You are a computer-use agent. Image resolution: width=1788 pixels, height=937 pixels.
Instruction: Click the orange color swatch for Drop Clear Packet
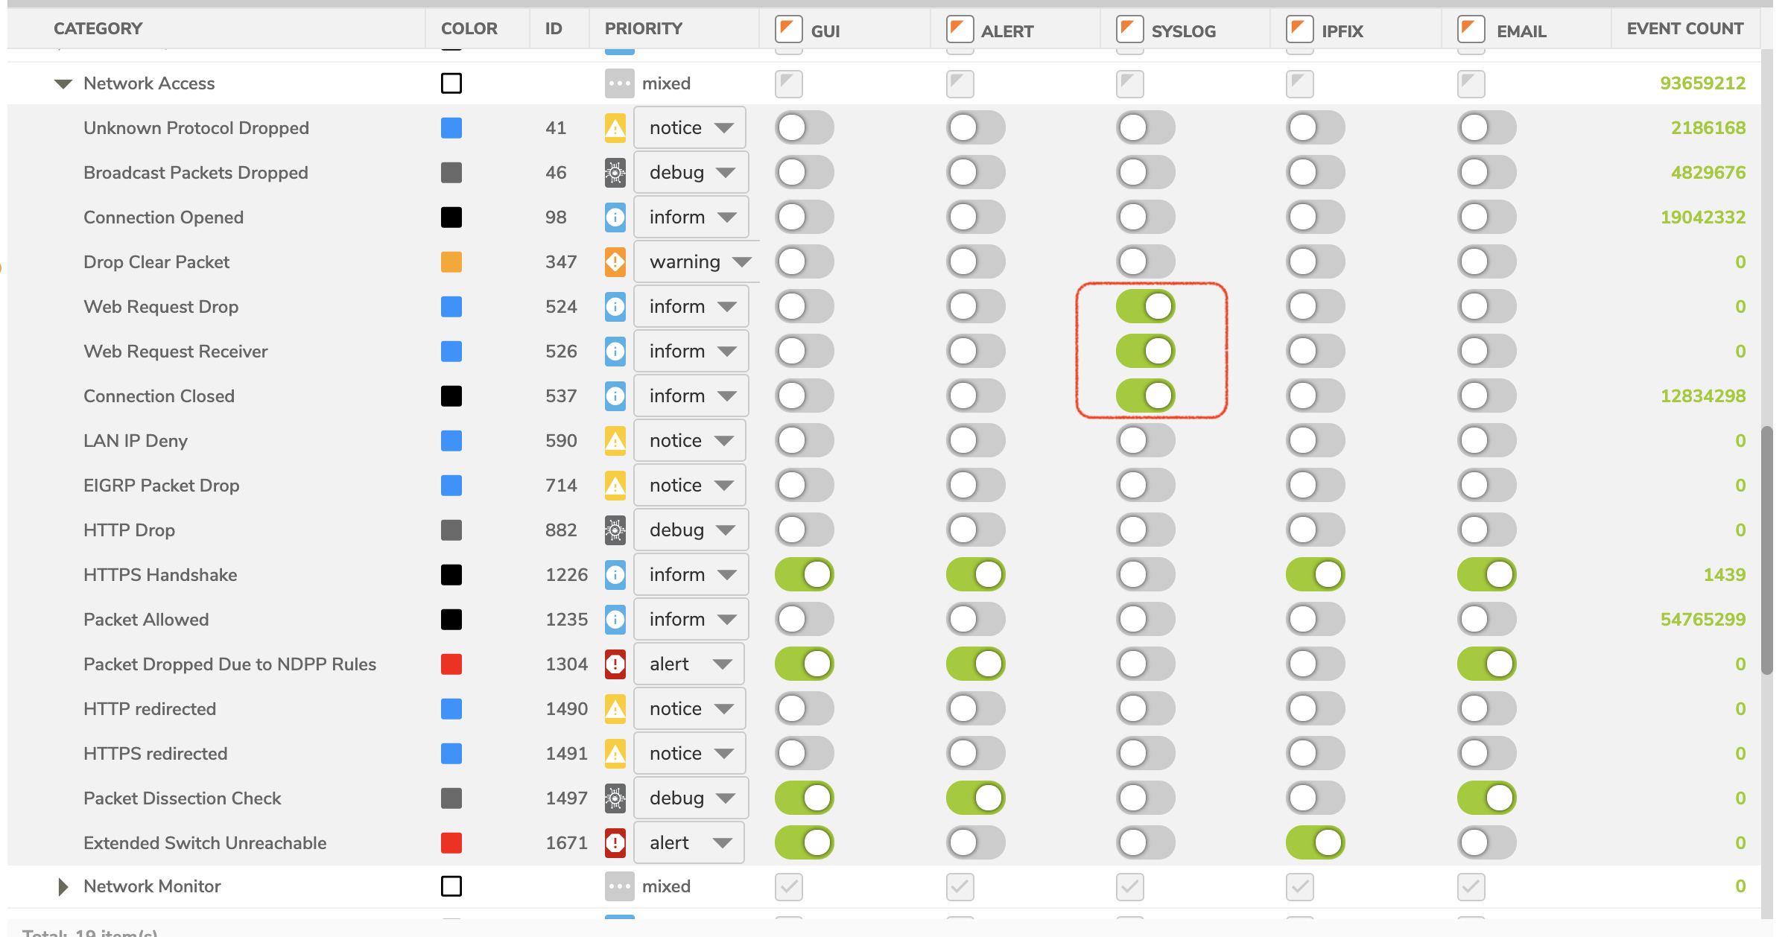click(x=451, y=262)
